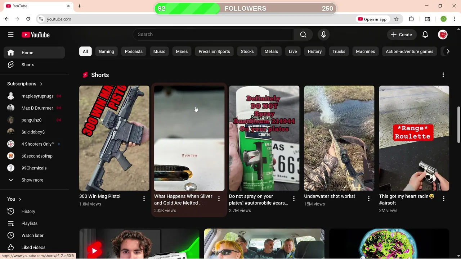Screen dimensions: 461x259
Task: Start voice search with microphone
Action: click(323, 35)
